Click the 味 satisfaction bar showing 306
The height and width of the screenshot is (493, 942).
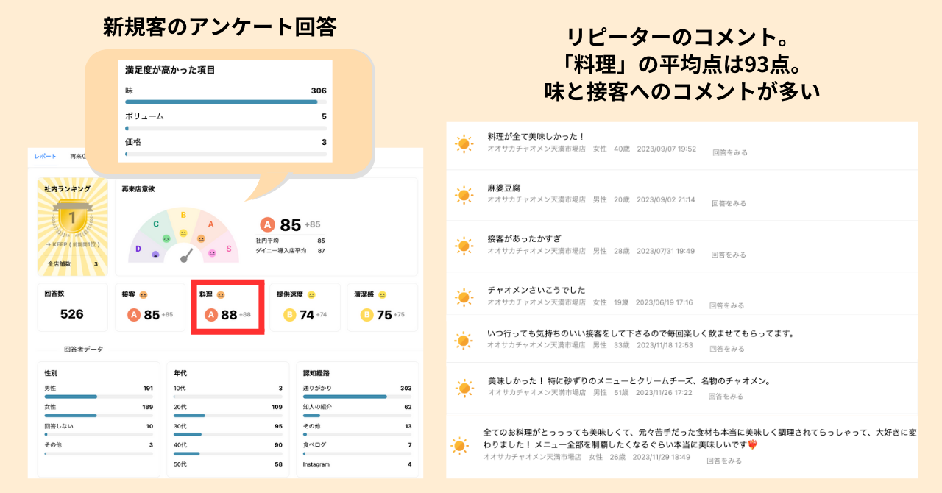click(222, 102)
